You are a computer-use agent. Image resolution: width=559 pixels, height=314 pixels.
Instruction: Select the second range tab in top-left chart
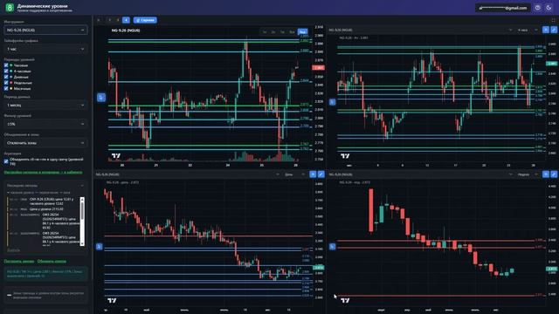pos(273,32)
